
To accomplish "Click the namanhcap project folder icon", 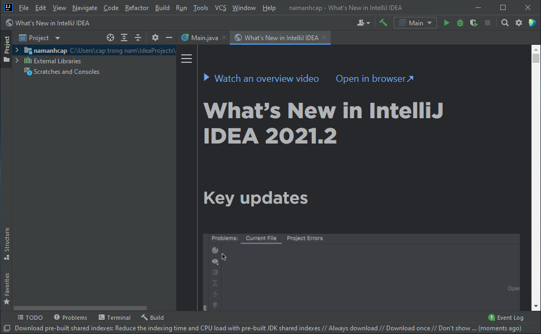I will (x=28, y=50).
